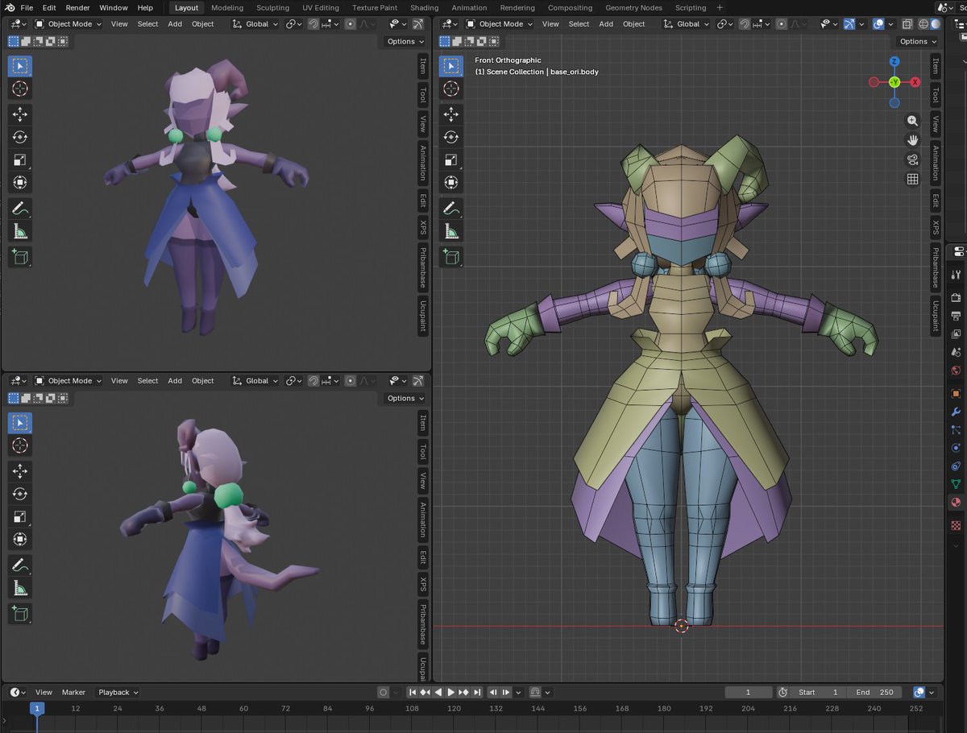Open Pribambase sidebar tab in Front Orthographic viewport
This screenshot has height=733, width=967.
point(936,267)
